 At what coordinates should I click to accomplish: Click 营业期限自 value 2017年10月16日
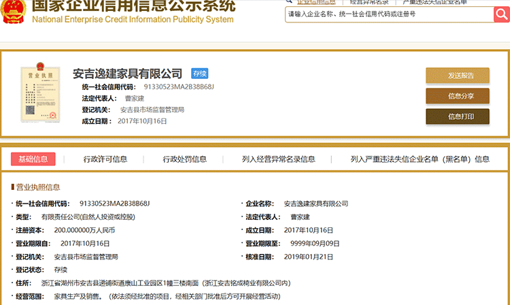tap(85, 244)
